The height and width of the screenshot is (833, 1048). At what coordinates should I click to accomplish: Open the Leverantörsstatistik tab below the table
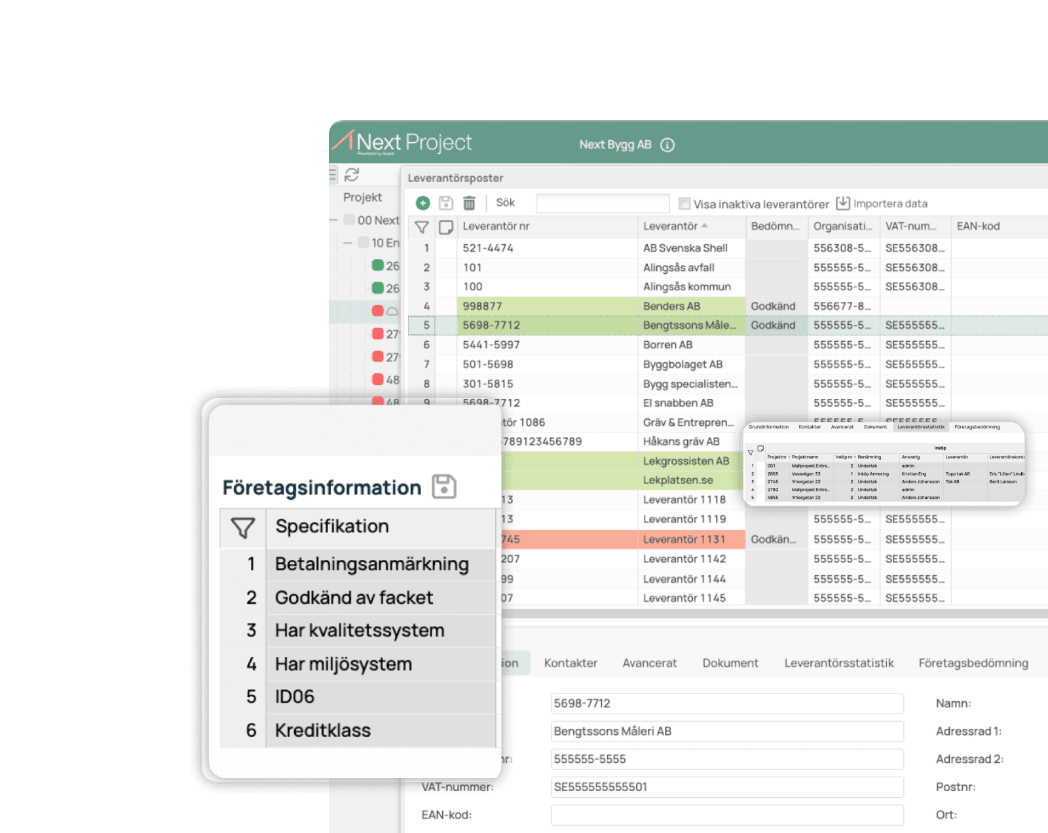[x=839, y=663]
